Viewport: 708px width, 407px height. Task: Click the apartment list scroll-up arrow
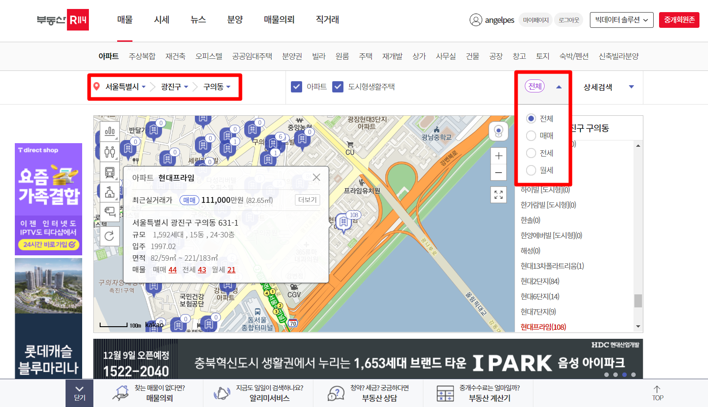638,145
